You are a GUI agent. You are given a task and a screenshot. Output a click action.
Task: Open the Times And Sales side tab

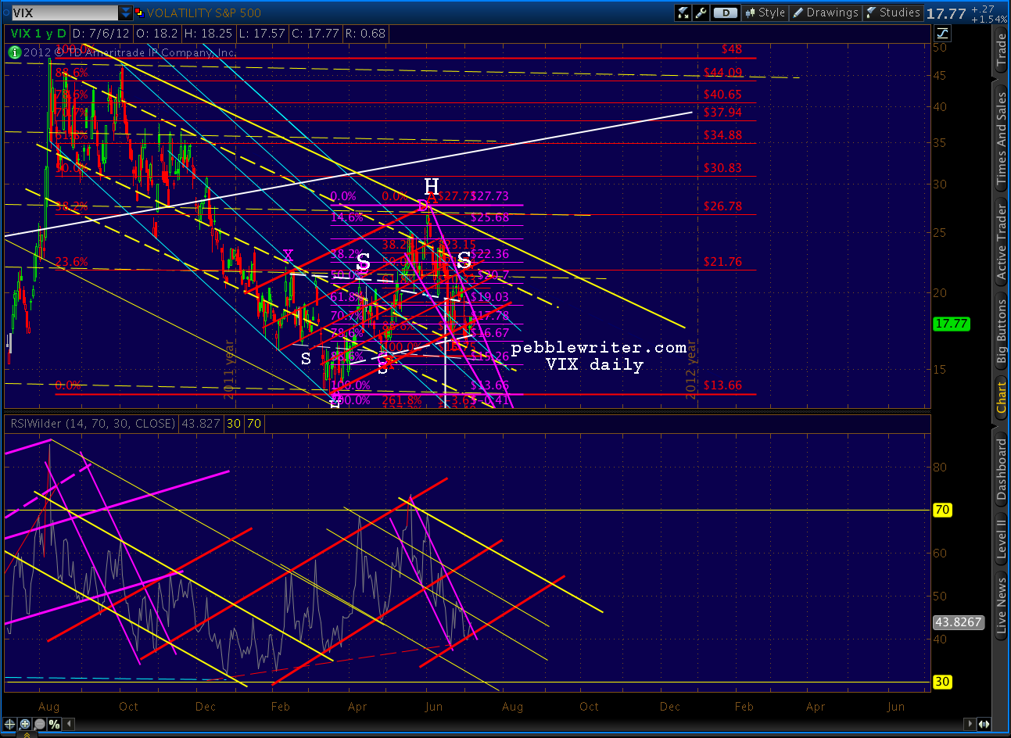point(1002,138)
